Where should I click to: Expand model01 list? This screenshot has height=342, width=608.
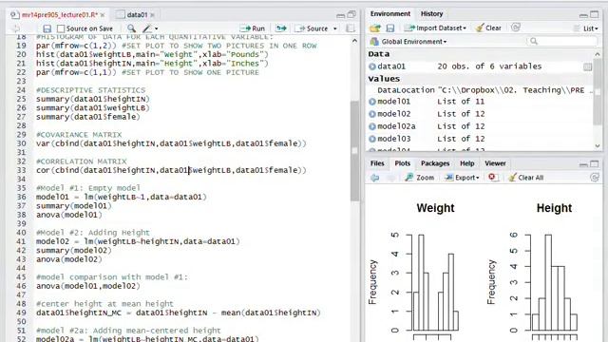pos(371,102)
